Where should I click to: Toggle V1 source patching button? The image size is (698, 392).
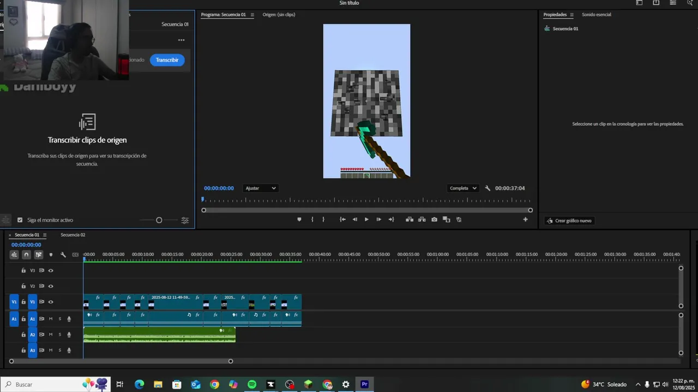tap(14, 302)
